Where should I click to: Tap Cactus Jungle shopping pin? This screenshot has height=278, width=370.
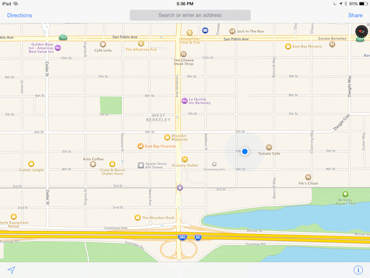(31, 164)
